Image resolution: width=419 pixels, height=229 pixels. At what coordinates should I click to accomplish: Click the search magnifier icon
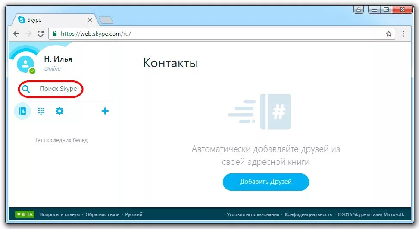pyautogui.click(x=26, y=89)
